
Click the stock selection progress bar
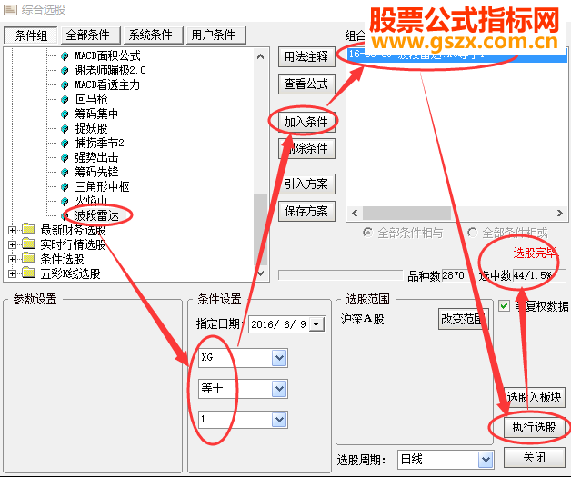[340, 275]
